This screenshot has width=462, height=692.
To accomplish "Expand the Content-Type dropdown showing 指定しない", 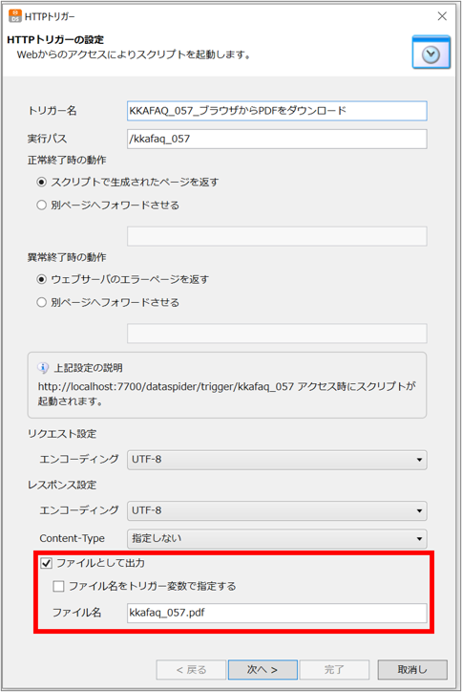I will [x=277, y=538].
